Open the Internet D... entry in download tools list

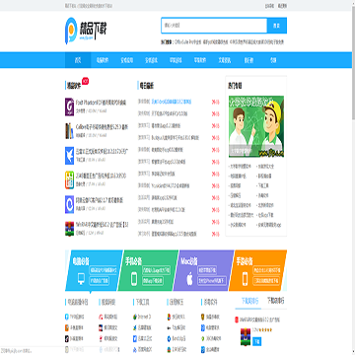144,318
